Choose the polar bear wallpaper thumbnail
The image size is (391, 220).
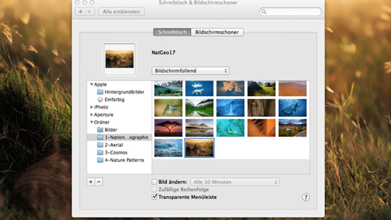(x=199, y=88)
